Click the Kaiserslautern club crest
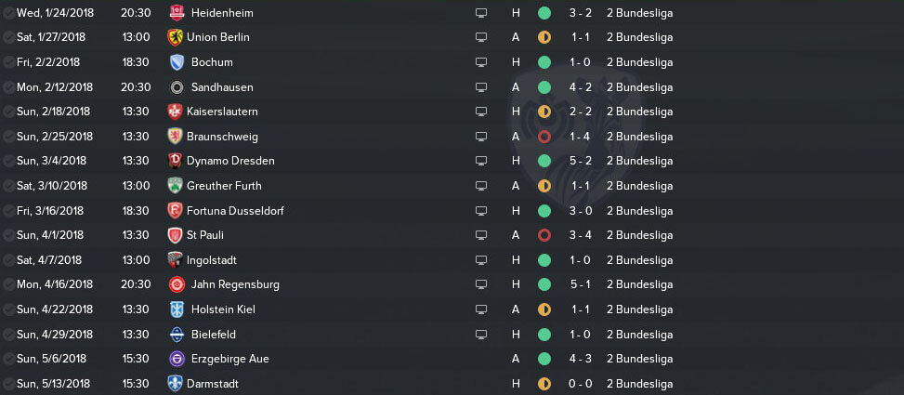Viewport: 904px width, 395px height. click(x=175, y=112)
